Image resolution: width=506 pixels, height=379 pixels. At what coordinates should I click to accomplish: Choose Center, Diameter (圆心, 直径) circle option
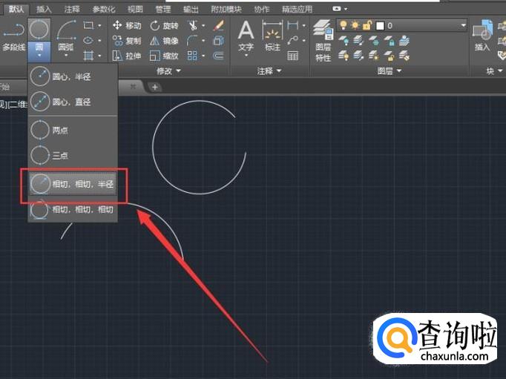73,102
